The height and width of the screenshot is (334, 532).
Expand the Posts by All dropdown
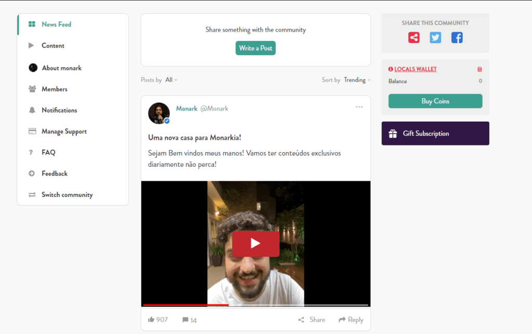[x=171, y=80]
